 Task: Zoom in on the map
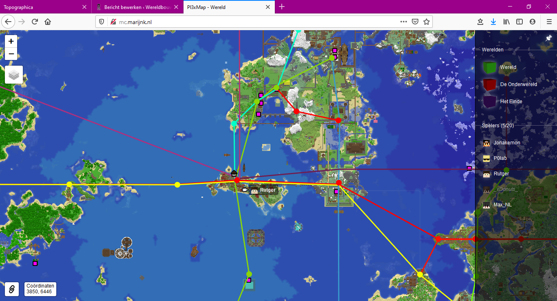(x=11, y=41)
